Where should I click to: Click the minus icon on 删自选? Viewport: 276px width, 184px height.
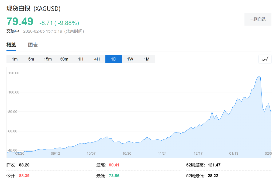click(251, 19)
